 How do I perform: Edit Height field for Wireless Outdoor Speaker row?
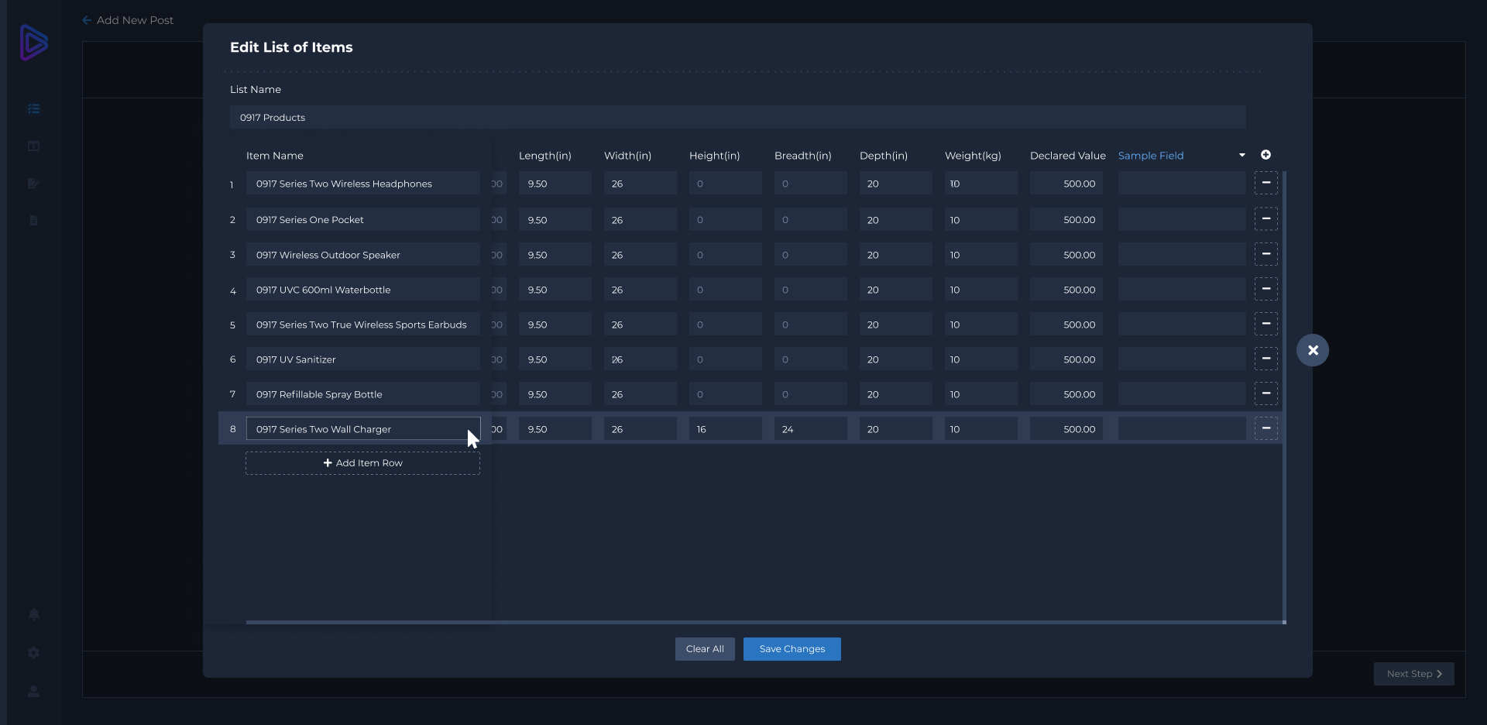pos(725,255)
